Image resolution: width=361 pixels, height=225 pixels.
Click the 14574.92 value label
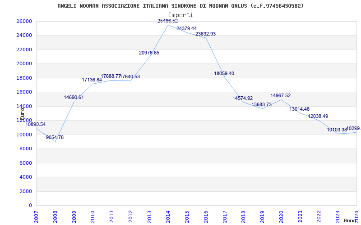[x=243, y=98]
